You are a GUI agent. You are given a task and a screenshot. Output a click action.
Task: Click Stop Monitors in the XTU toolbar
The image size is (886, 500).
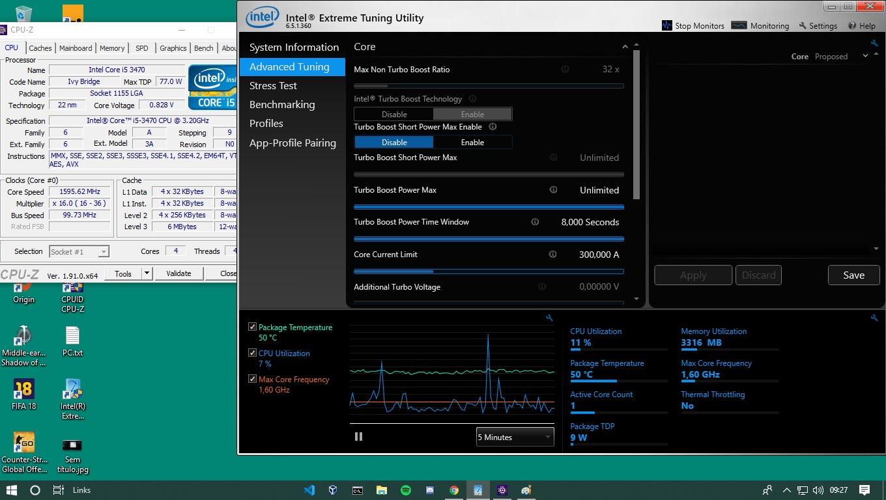click(693, 26)
